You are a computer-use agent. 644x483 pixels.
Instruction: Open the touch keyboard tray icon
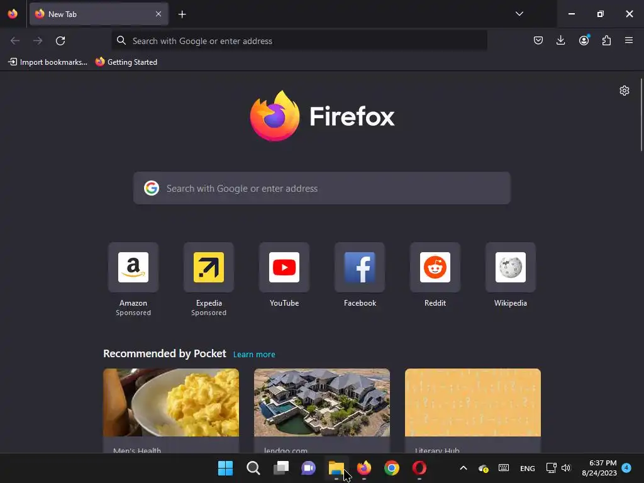pyautogui.click(x=504, y=468)
